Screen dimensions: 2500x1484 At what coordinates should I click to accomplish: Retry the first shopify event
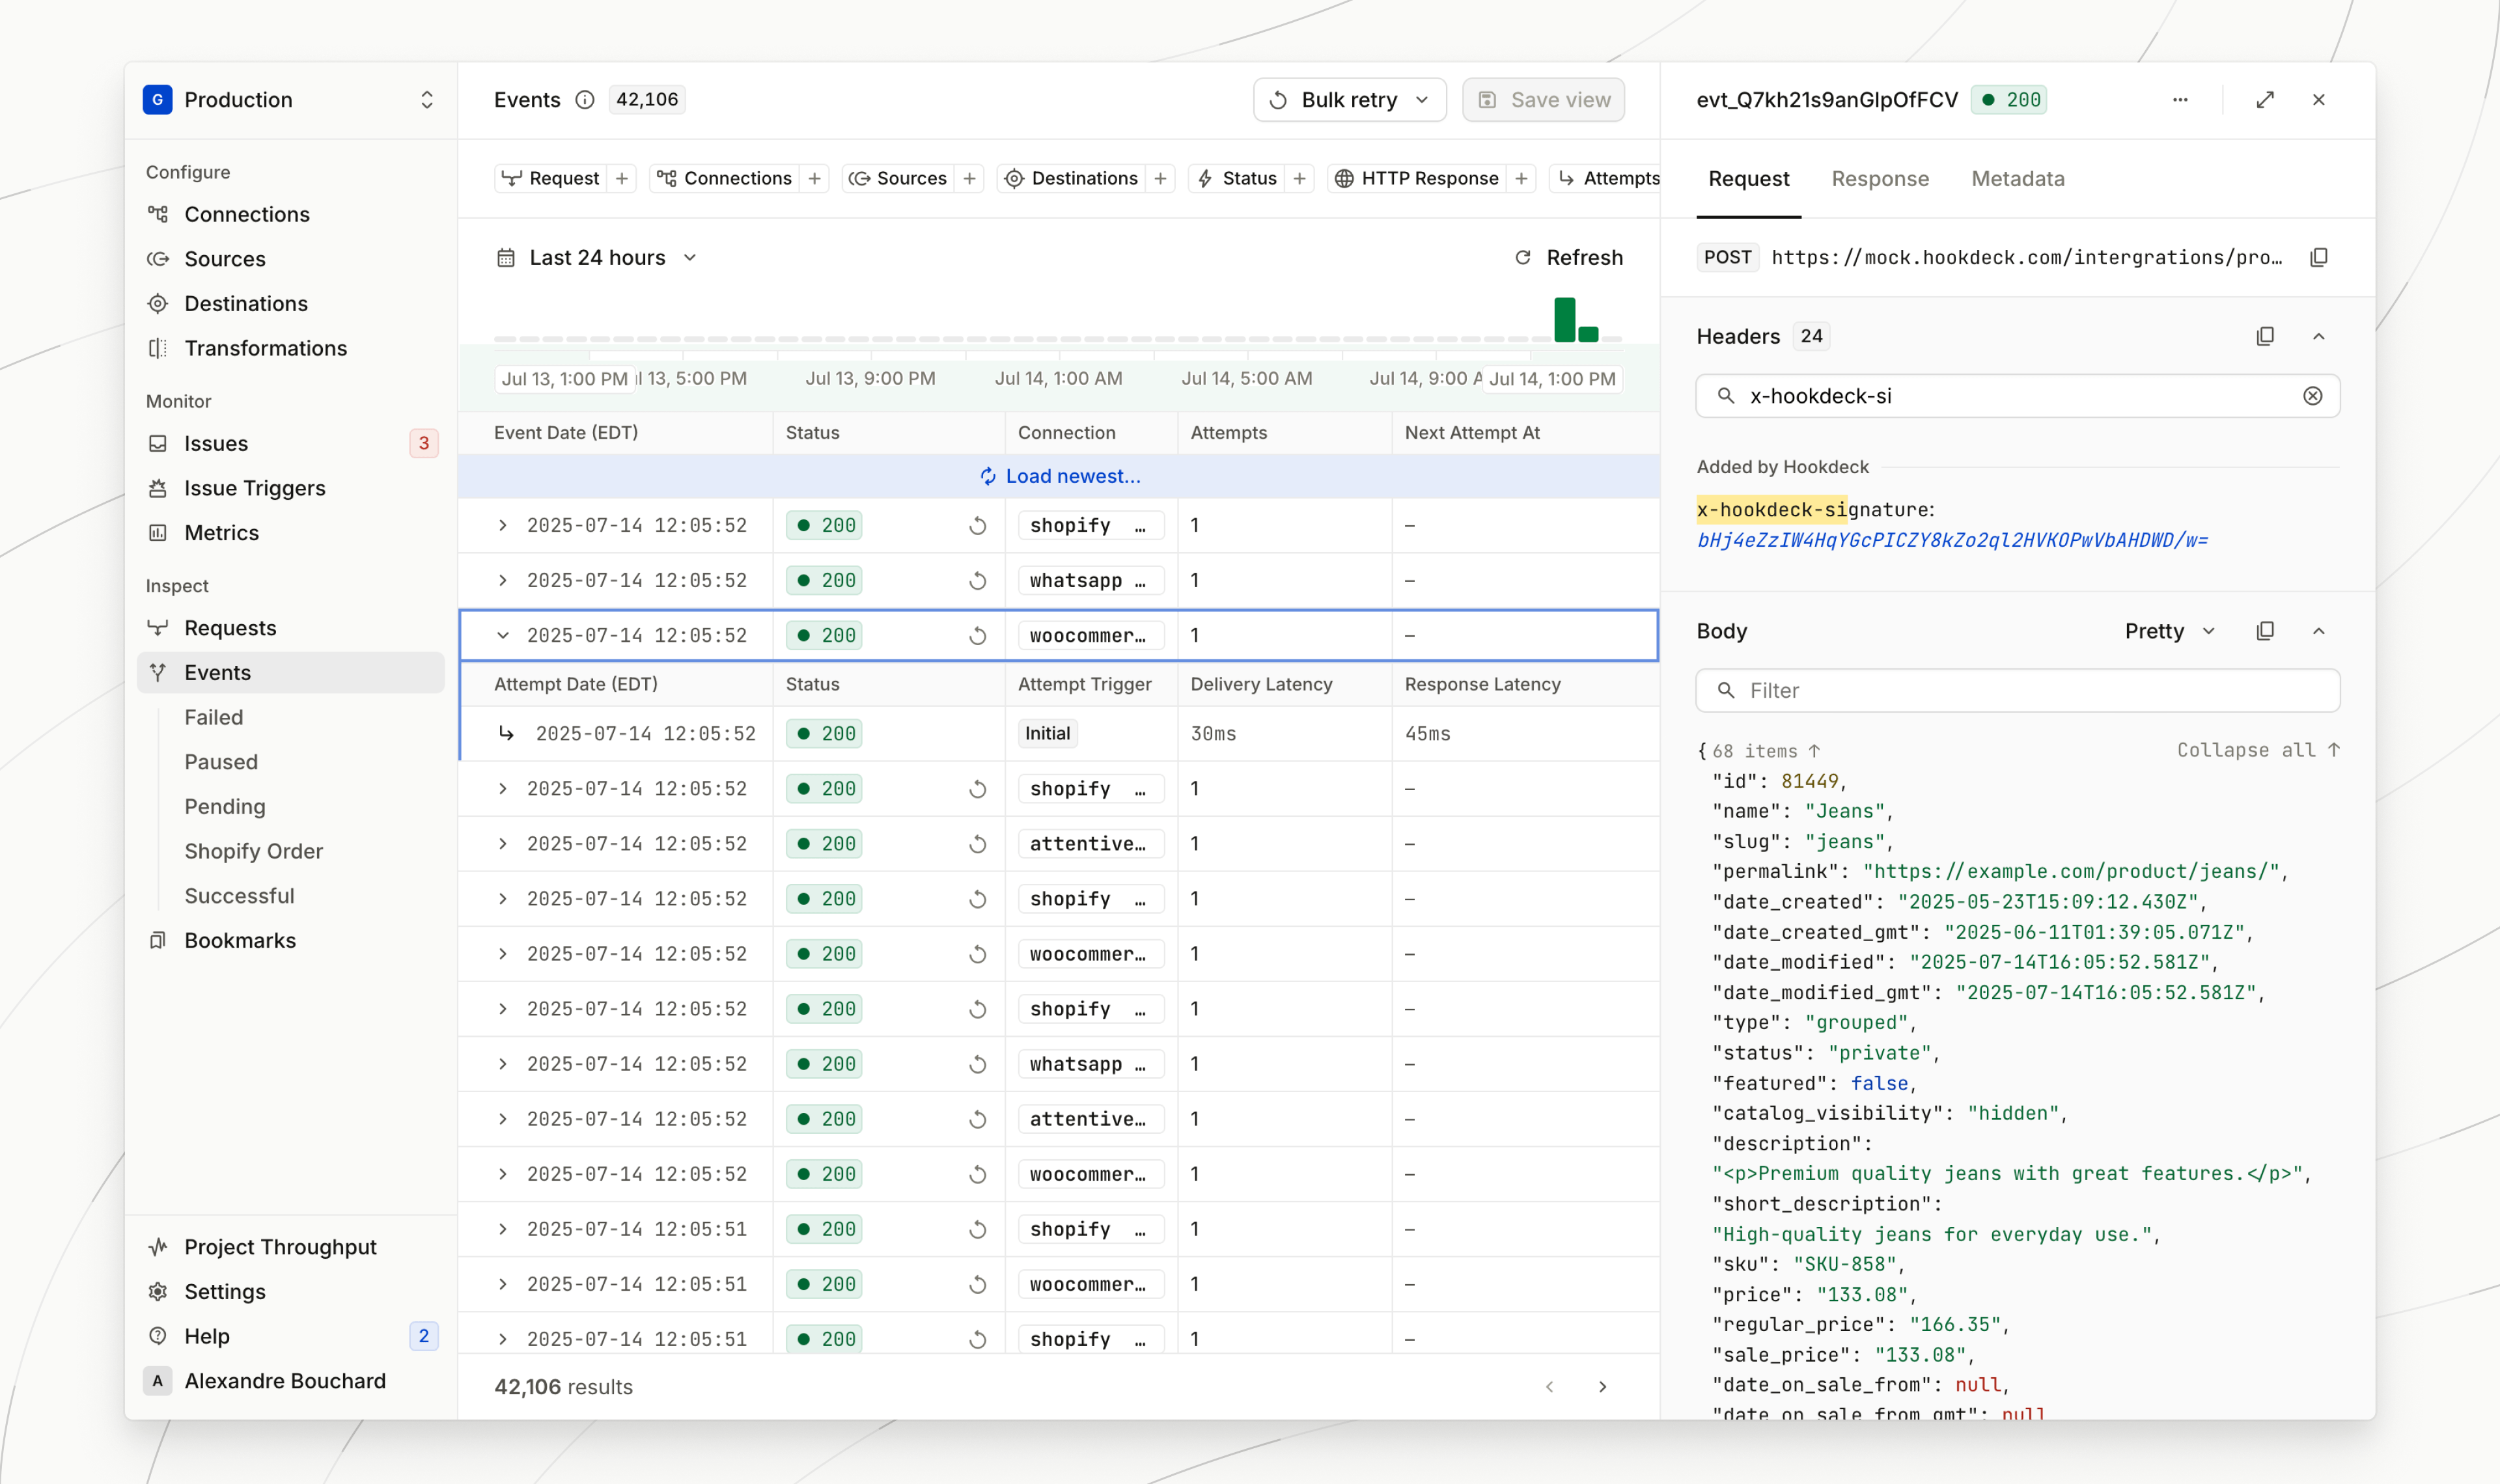977,526
